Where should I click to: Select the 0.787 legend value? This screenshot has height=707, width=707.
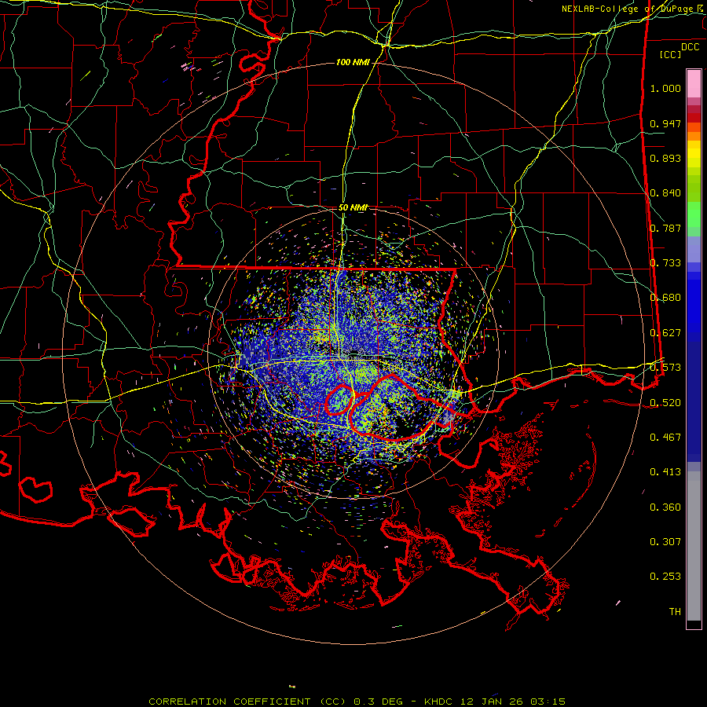click(665, 228)
